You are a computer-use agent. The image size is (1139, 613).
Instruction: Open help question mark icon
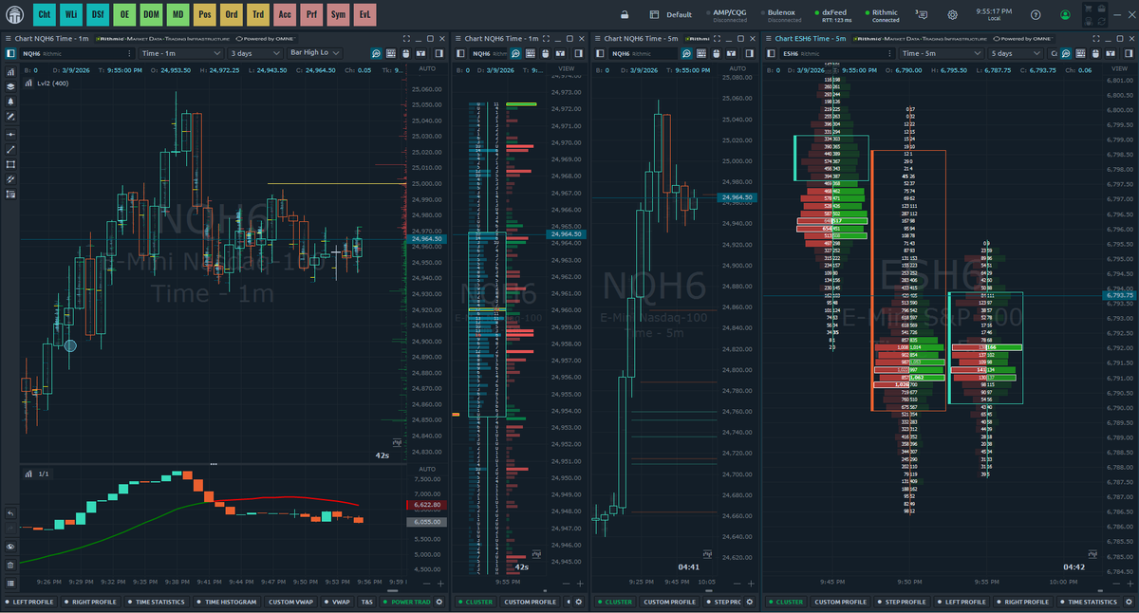[1036, 15]
